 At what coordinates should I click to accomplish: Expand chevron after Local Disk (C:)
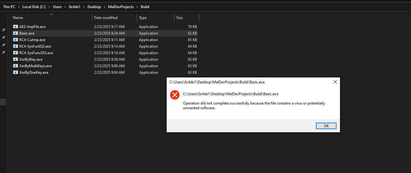pyautogui.click(x=50, y=7)
